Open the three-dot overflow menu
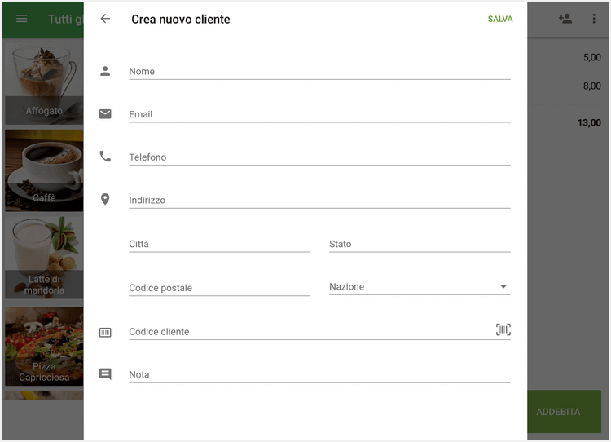This screenshot has height=442, width=611. pyautogui.click(x=594, y=19)
